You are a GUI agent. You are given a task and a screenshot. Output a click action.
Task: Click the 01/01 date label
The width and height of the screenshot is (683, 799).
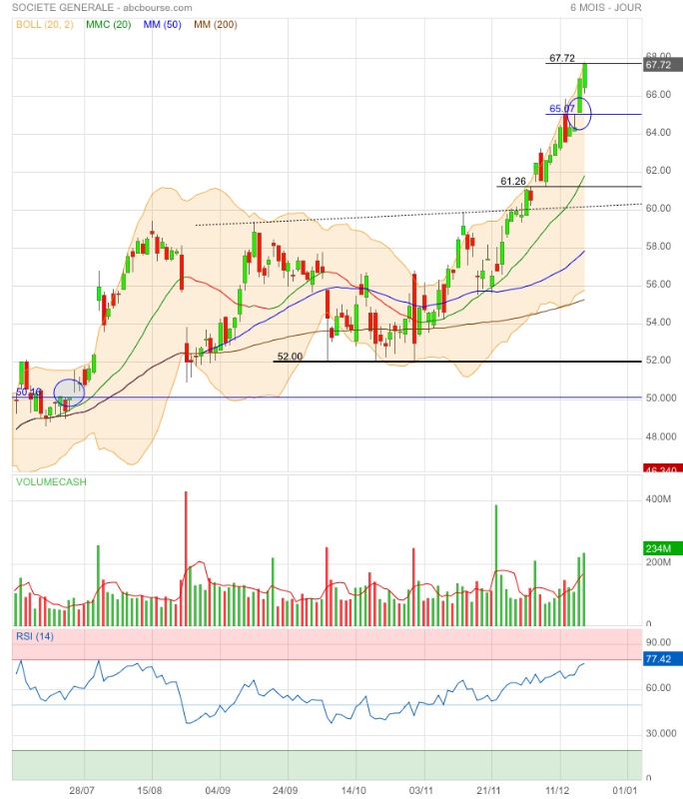(x=624, y=790)
